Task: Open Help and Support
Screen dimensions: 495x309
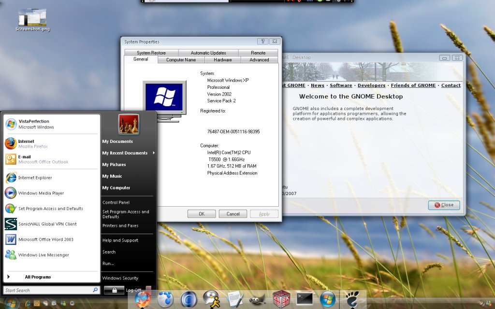Action: 120,240
